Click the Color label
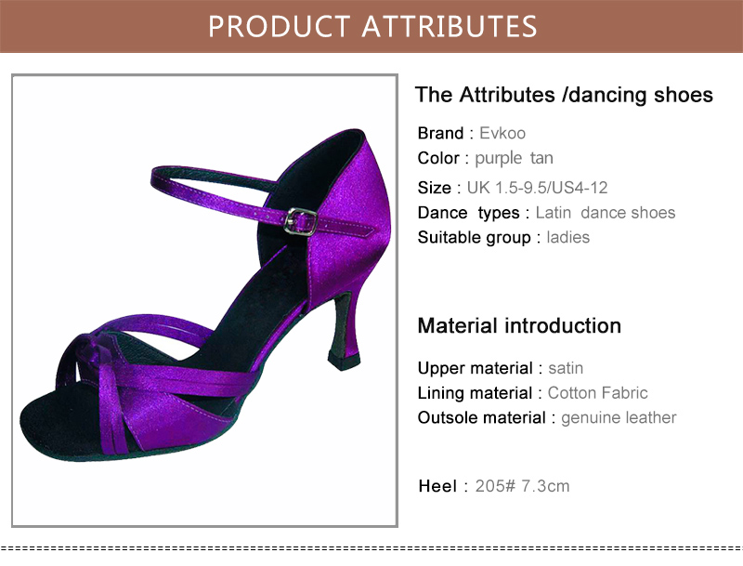The height and width of the screenshot is (566, 743). click(x=438, y=159)
